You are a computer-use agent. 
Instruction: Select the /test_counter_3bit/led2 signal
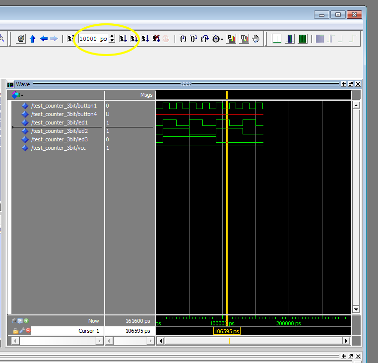coord(60,131)
